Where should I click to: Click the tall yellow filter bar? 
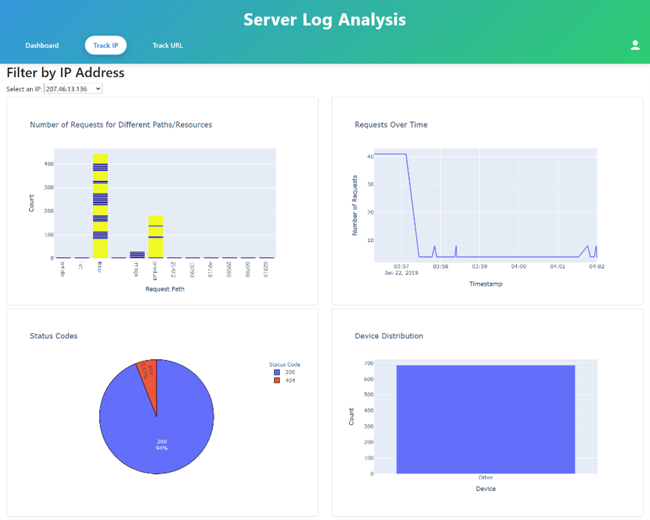pos(100,205)
